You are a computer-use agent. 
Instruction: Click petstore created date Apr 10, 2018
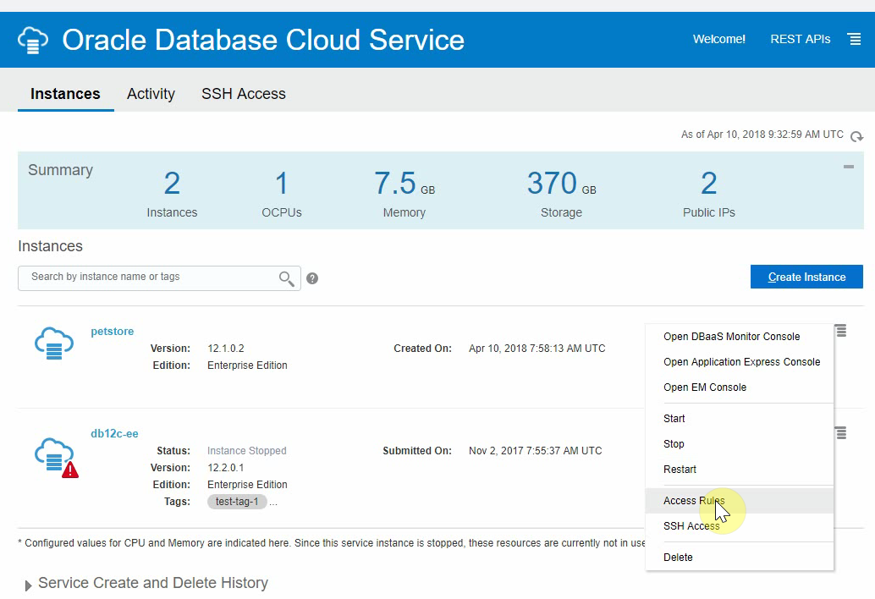coord(537,349)
